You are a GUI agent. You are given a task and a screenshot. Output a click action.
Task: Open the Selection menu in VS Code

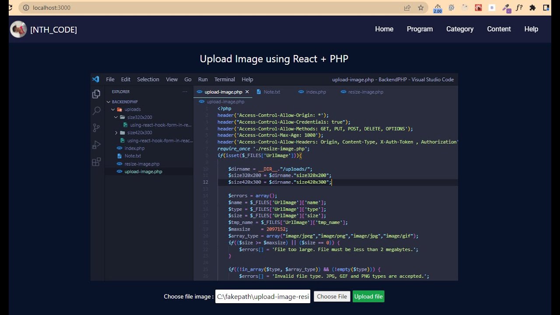point(148,79)
